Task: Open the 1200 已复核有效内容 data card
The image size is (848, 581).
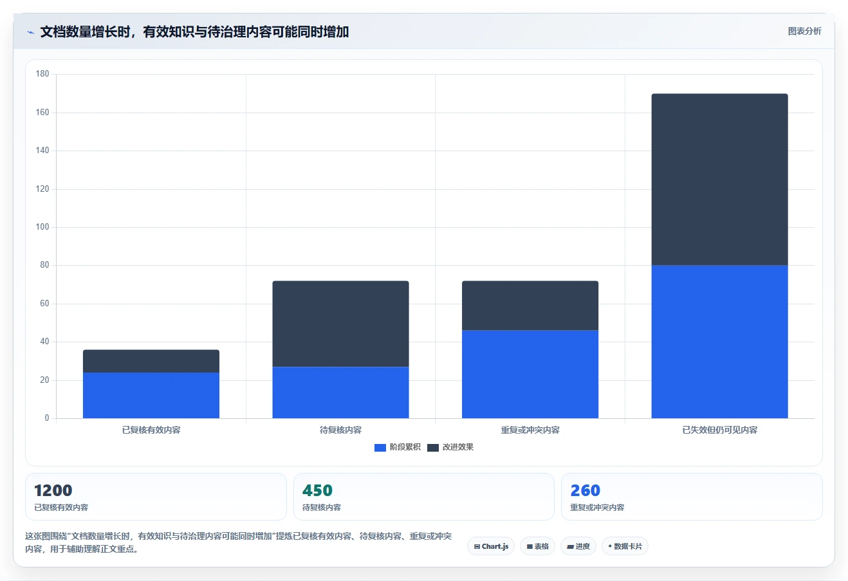Action: [156, 497]
